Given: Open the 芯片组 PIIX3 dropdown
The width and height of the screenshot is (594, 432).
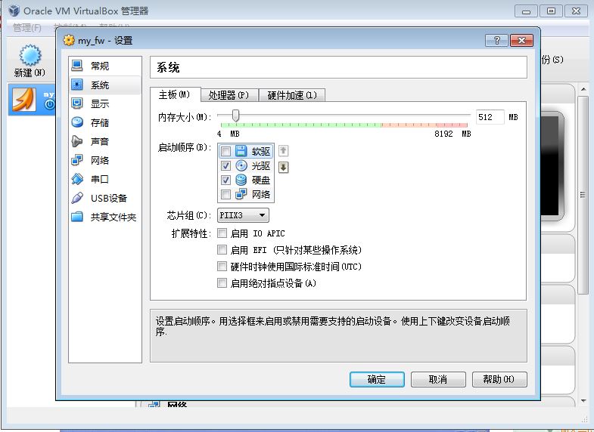Looking at the screenshot, I should (243, 215).
